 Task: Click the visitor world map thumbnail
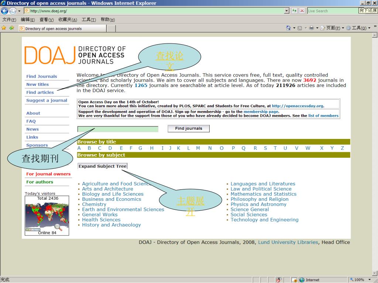click(47, 215)
